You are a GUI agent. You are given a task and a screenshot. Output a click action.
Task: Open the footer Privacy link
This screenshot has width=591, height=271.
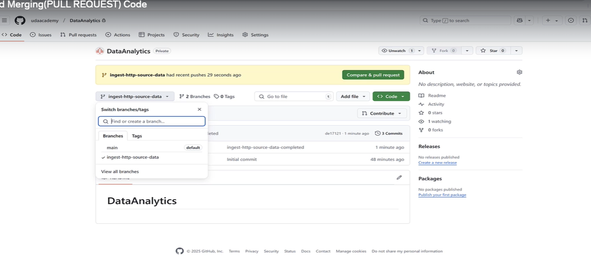(x=252, y=251)
